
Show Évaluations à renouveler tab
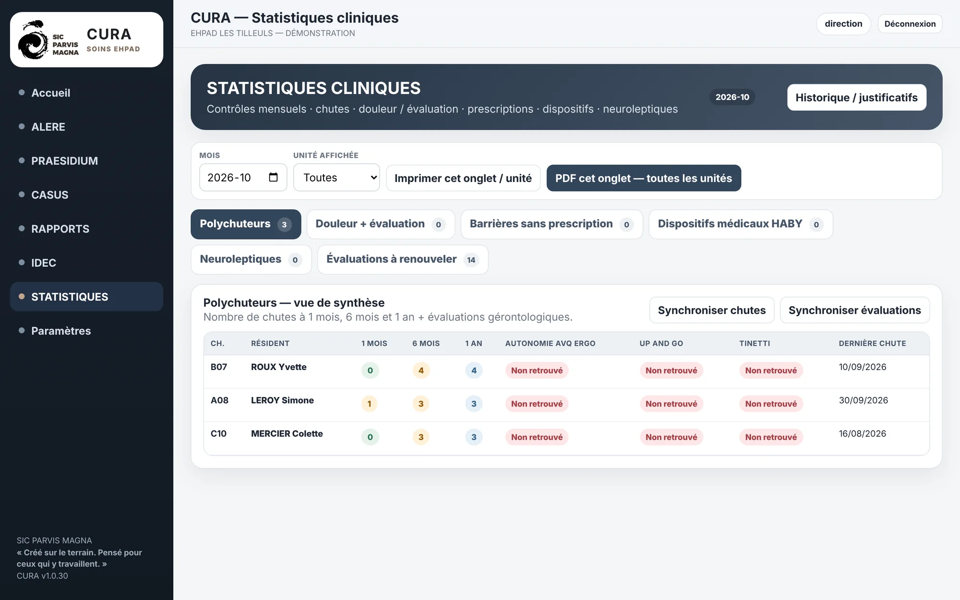click(403, 260)
